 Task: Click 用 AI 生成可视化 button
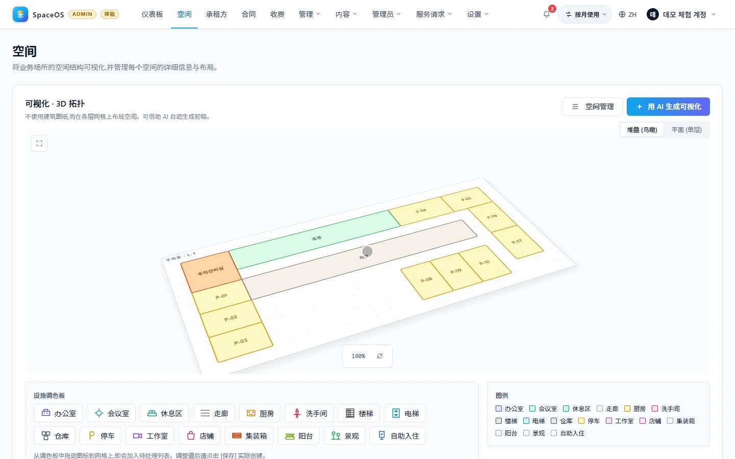coord(668,107)
